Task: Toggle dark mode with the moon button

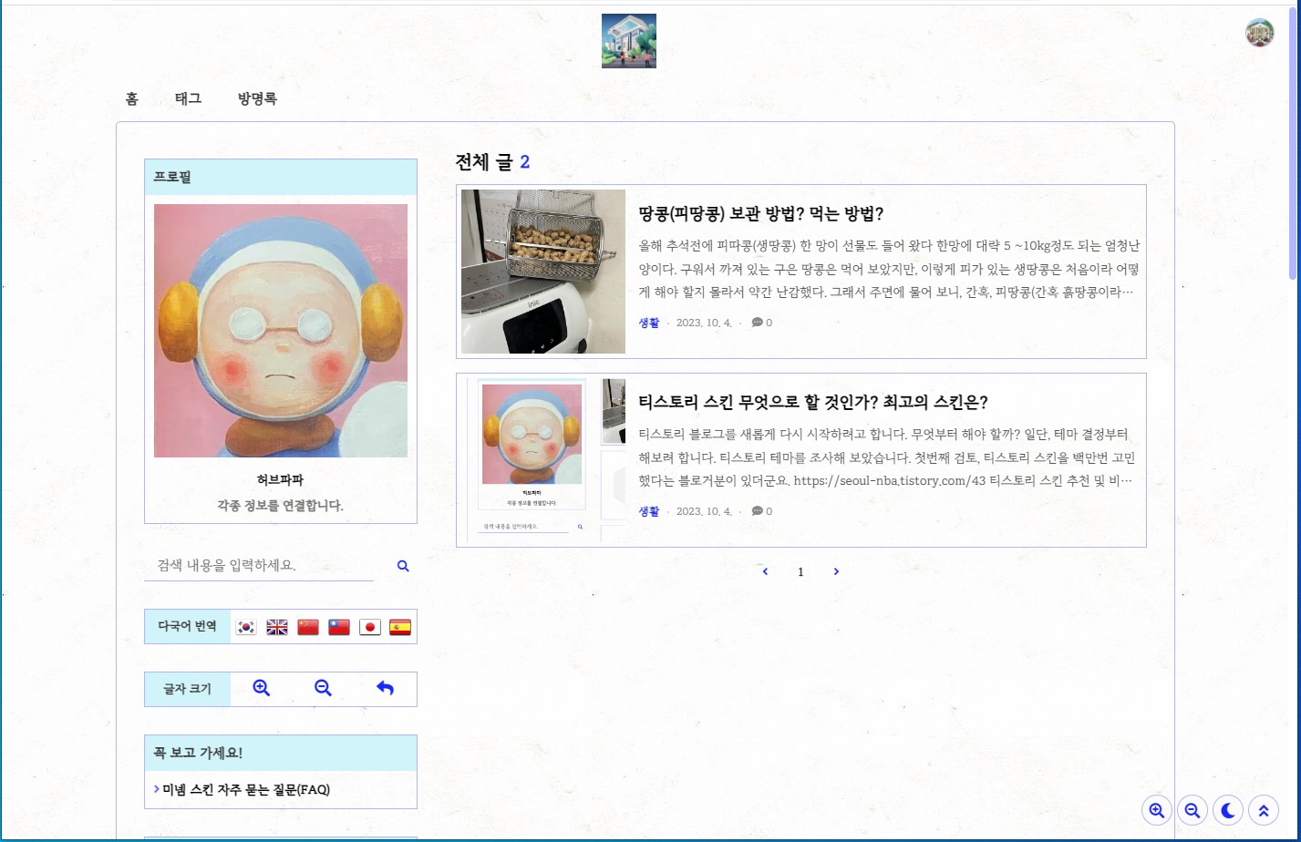Action: pyautogui.click(x=1228, y=810)
